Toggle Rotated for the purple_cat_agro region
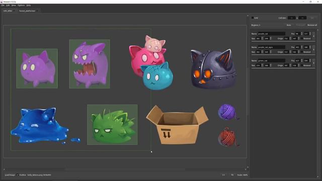Viewport: 322px width, 181px height. pyautogui.click(x=302, y=52)
